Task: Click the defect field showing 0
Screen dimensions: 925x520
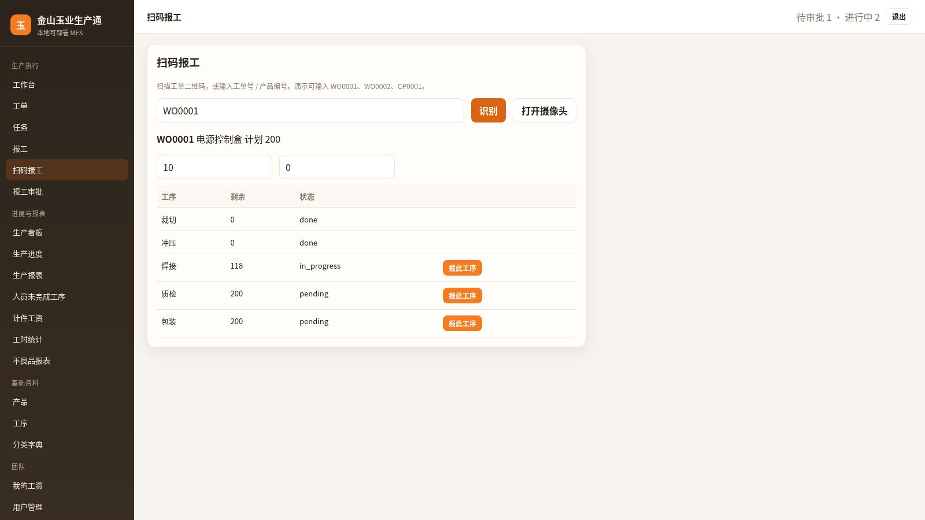Action: [337, 167]
